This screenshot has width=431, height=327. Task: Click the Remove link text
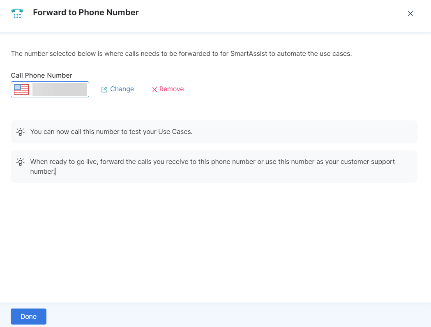171,89
